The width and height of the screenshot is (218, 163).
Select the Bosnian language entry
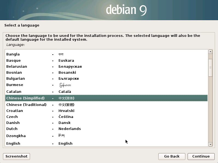(x=106, y=72)
